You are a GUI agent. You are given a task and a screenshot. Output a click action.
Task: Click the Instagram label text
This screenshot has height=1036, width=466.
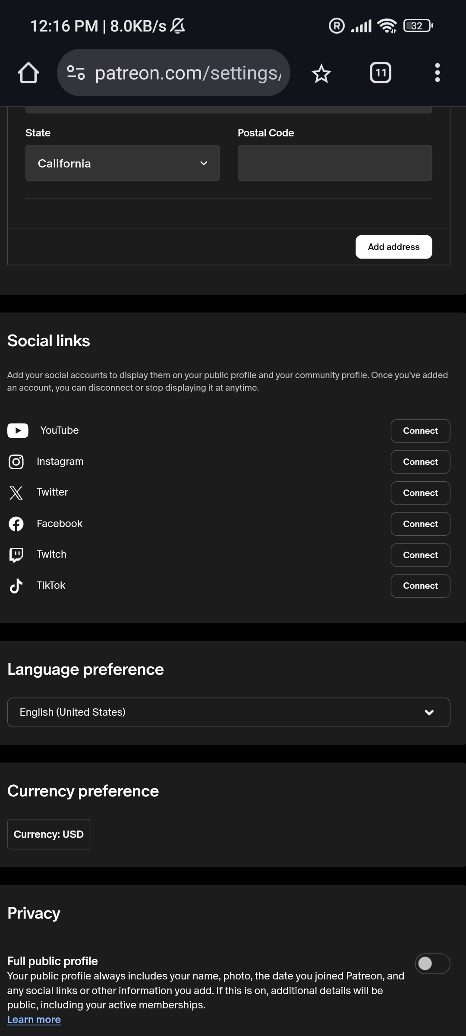[60, 461]
